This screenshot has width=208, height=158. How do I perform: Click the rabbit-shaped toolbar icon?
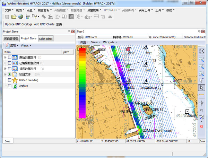(x=51, y=17)
